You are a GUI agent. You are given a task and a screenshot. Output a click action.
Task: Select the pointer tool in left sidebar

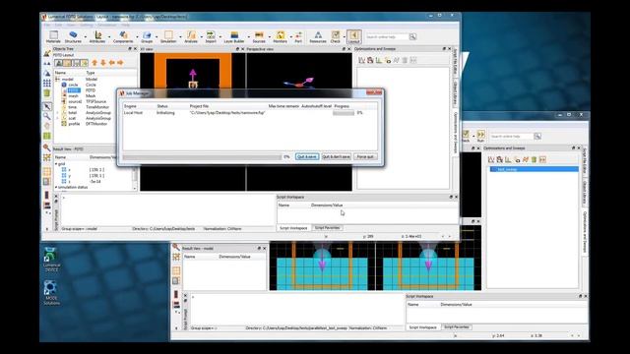47,107
